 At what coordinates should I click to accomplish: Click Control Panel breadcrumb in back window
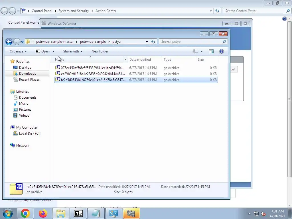pyautogui.click(x=42, y=11)
